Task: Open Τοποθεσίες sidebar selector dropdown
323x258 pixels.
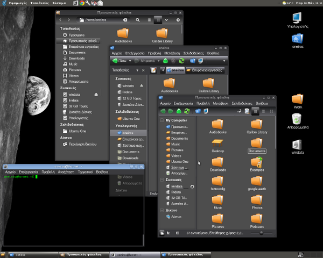Action: click(137, 70)
